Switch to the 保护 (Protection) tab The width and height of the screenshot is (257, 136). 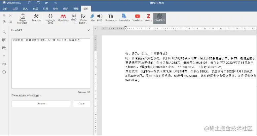(66, 9)
